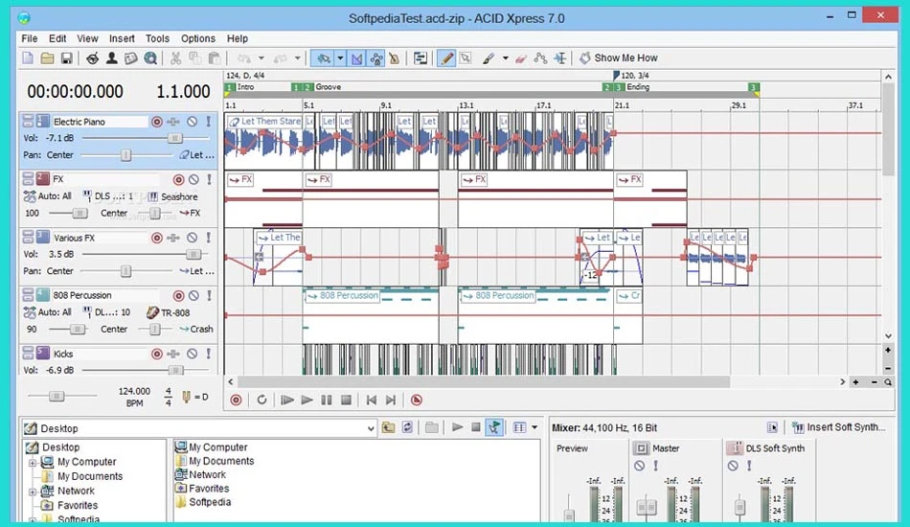910x527 pixels.
Task: Click the globe search toolbar icon
Action: (x=150, y=58)
